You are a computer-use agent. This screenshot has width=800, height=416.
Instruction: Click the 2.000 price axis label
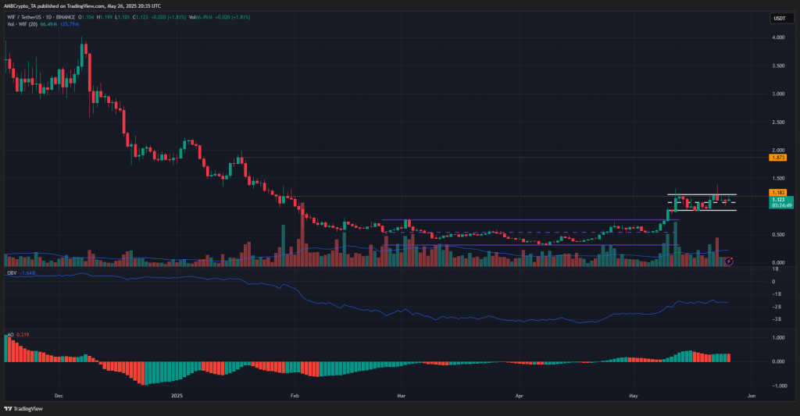(779, 151)
